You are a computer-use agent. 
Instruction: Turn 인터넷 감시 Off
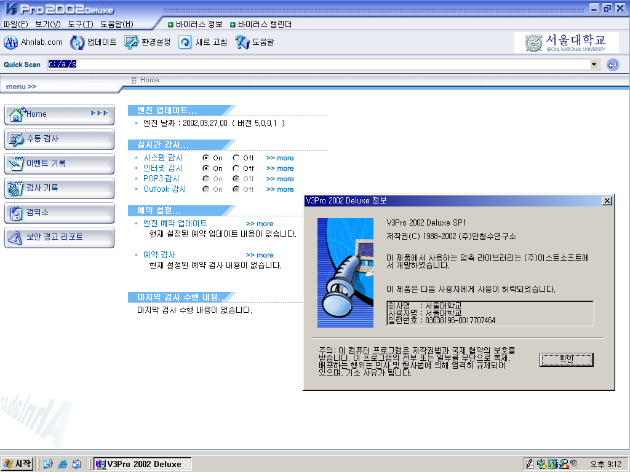(236, 168)
